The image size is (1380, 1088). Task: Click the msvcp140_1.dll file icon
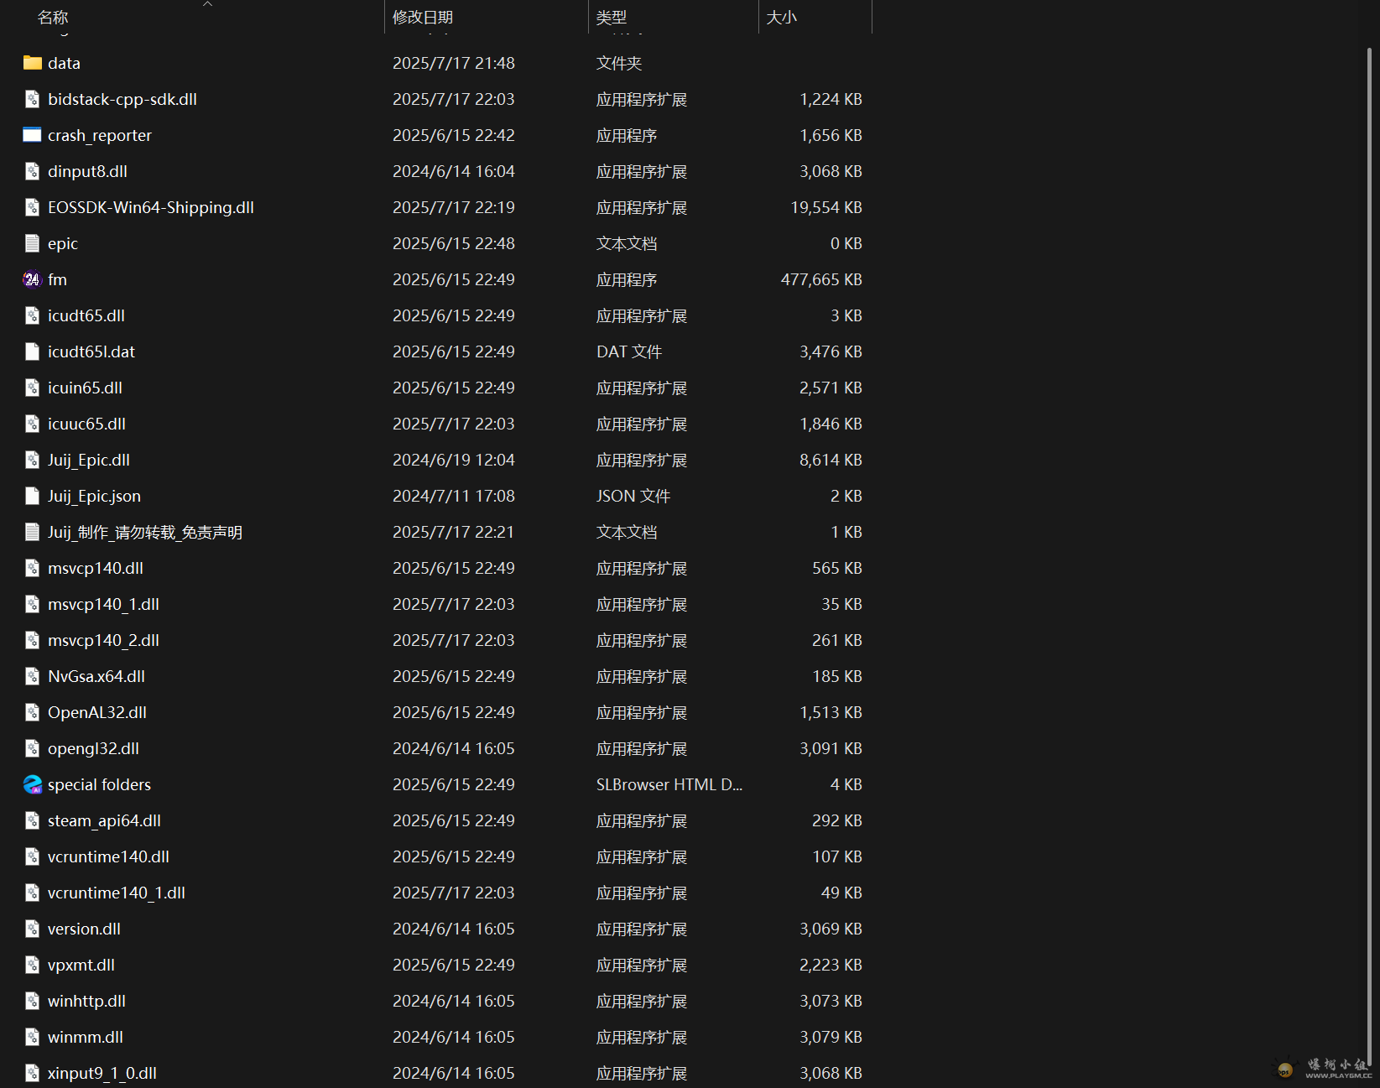coord(33,604)
